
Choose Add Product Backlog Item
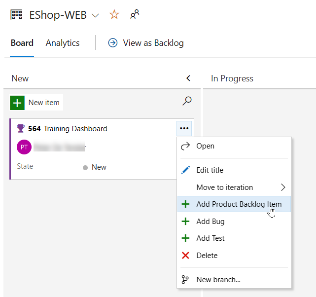(239, 204)
